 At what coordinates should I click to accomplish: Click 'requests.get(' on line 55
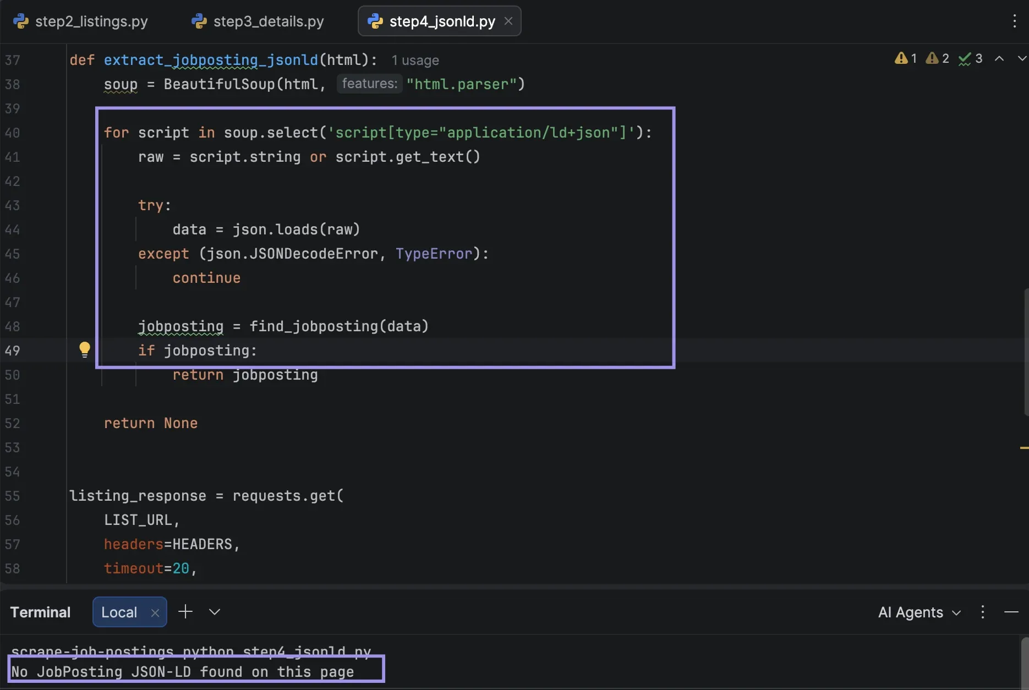point(288,496)
